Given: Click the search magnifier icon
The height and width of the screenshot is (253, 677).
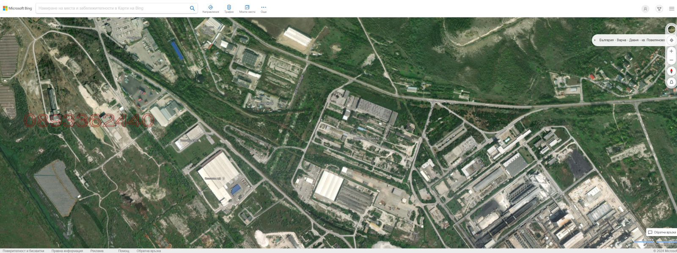Looking at the screenshot, I should point(192,8).
